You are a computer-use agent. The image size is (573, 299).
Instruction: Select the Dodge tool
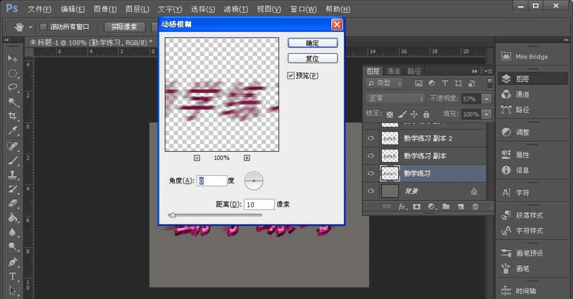[13, 246]
